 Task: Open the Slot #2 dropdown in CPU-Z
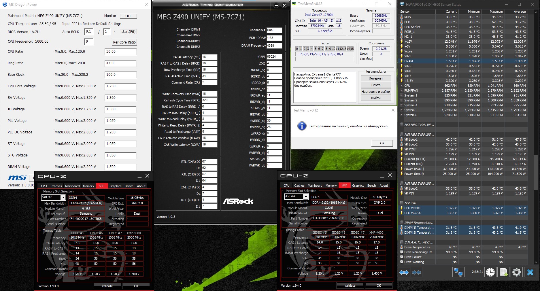(63, 197)
